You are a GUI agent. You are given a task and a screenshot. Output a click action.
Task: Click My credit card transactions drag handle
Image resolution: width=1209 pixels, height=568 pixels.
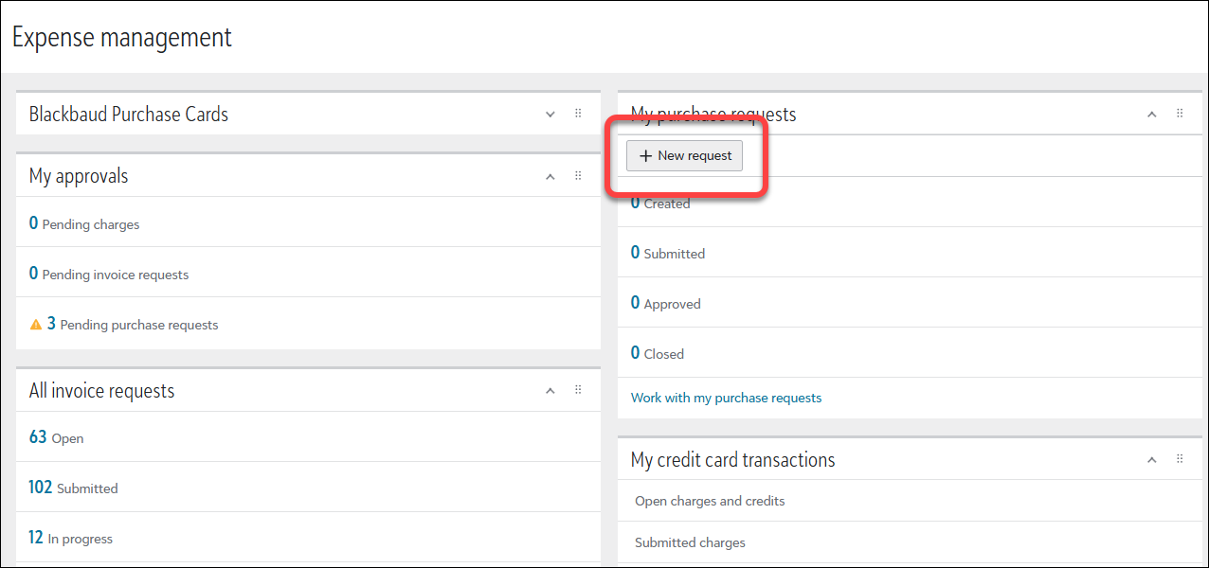point(1180,459)
